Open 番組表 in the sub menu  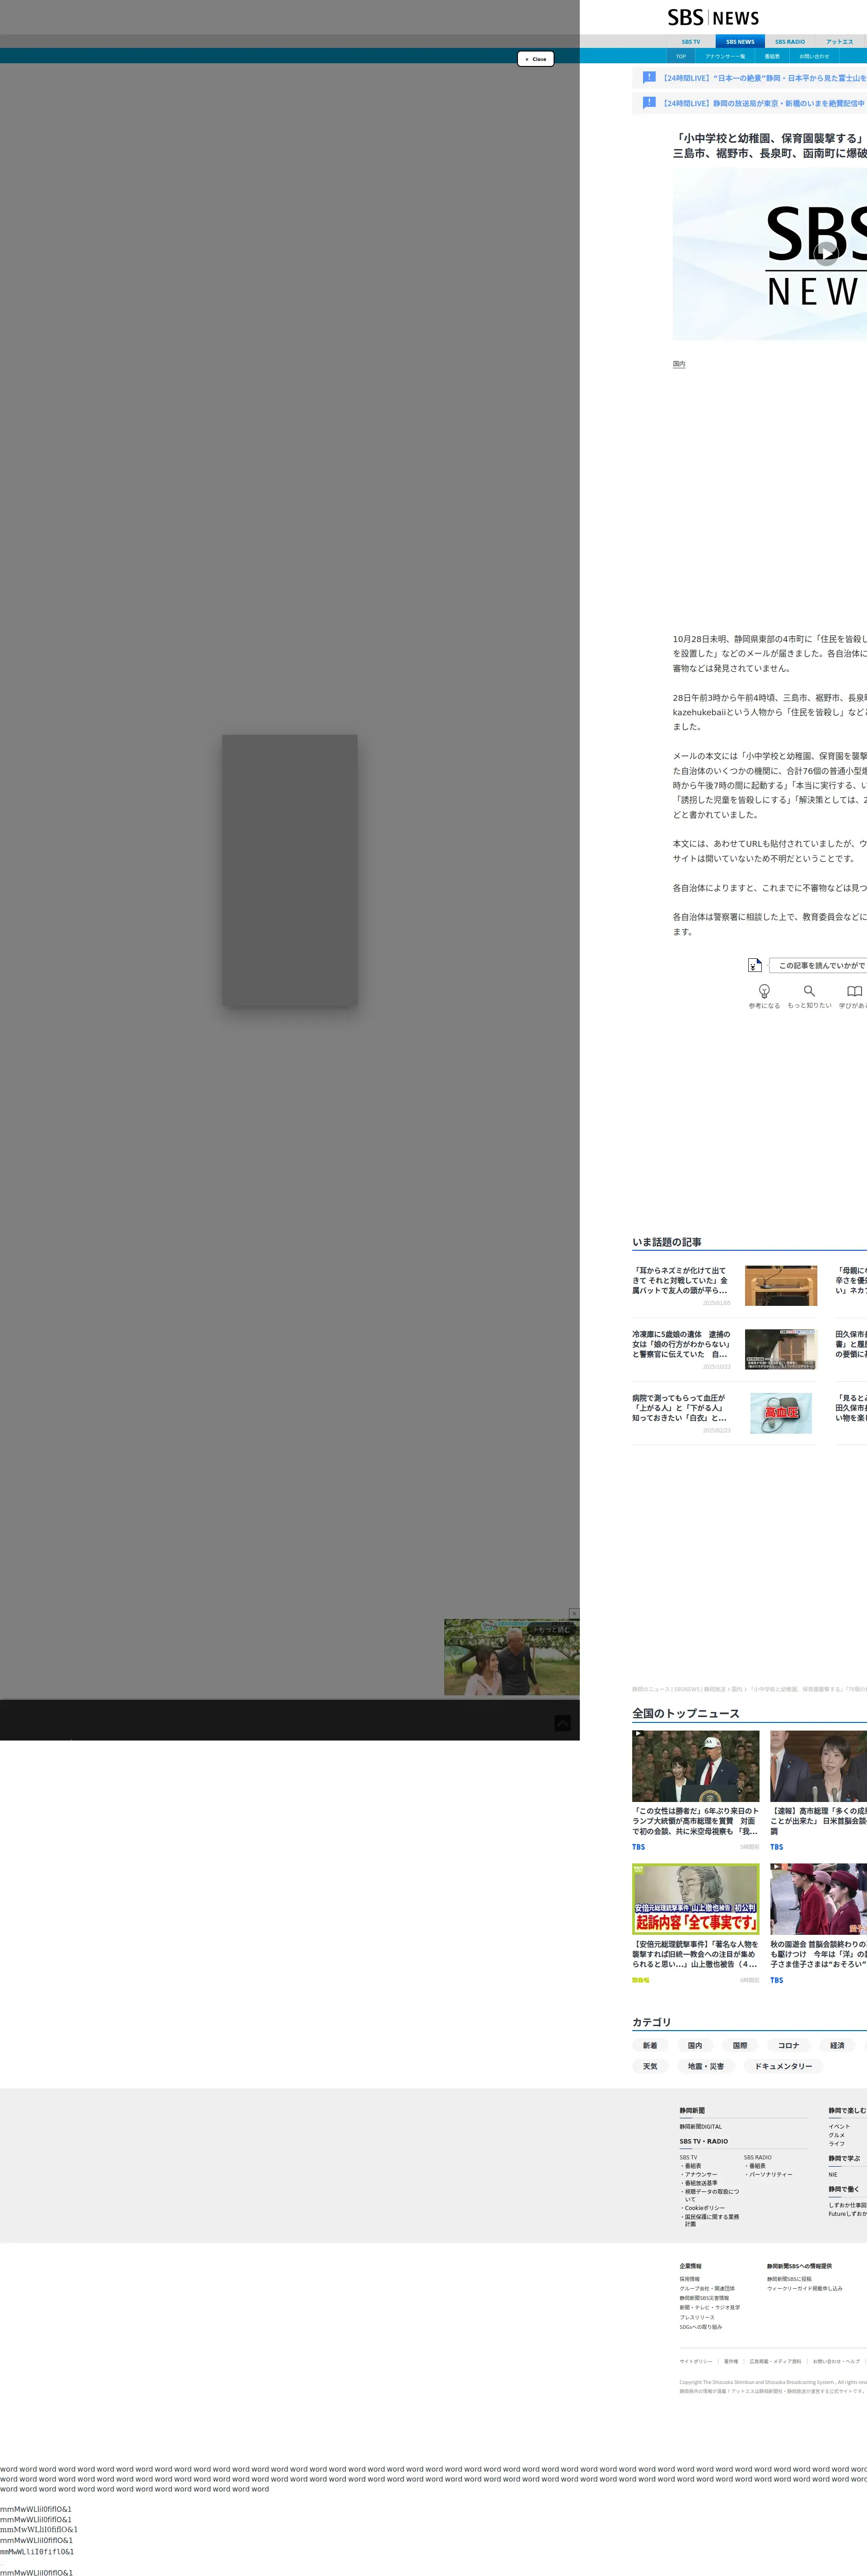pos(772,56)
